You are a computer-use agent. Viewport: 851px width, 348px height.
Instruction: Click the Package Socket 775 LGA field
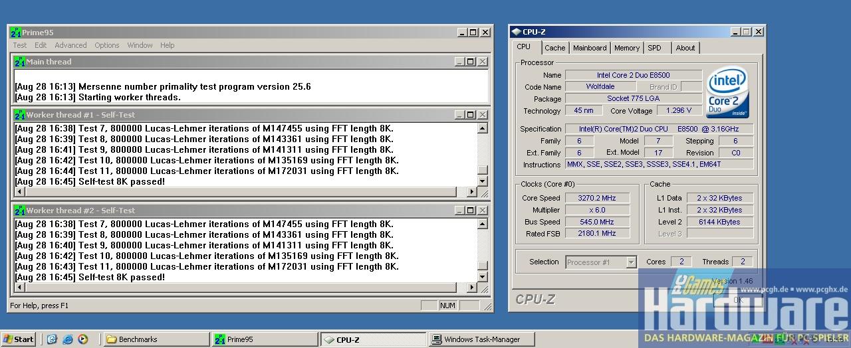coord(633,99)
